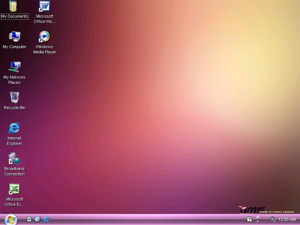This screenshot has height=225, width=300.
Task: Click Internet Explorer icon in Quick Launch
Action: click(46, 219)
